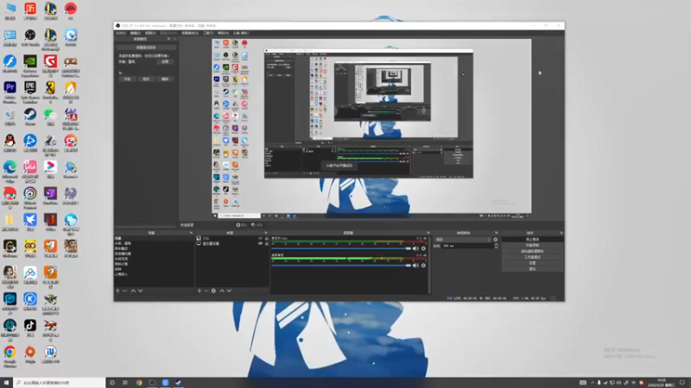Open the OBS Studio desktop shortcut
This screenshot has height=388, width=691.
30,38
